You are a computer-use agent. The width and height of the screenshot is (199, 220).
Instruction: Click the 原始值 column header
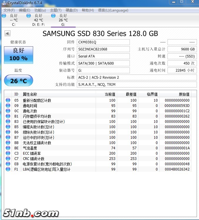[184, 94]
